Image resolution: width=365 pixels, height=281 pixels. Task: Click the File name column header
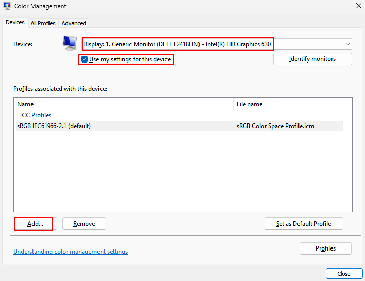(288, 104)
